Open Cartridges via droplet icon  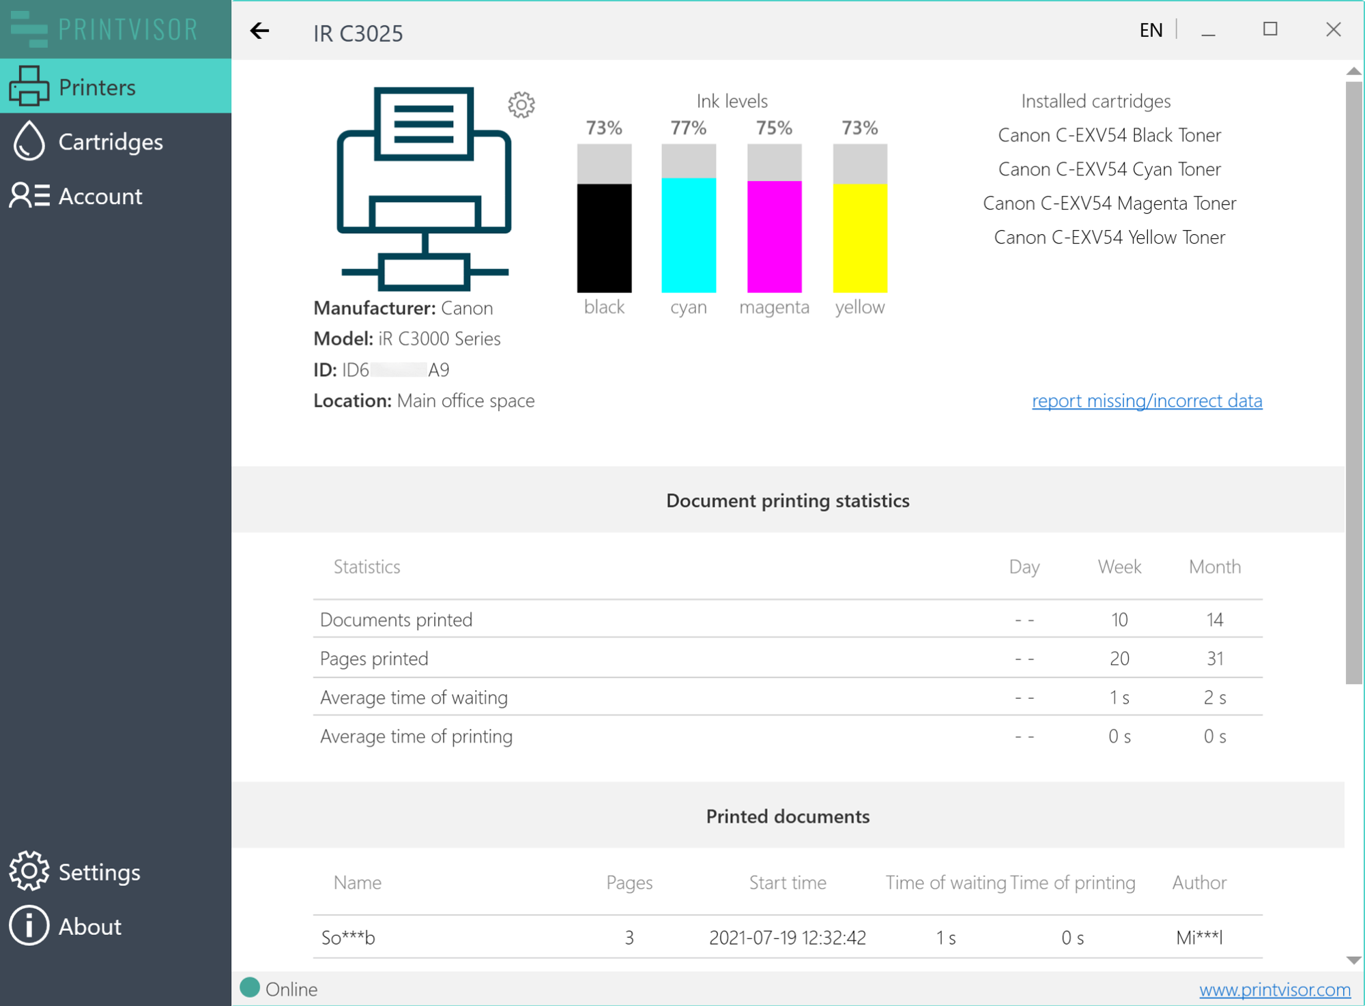(29, 141)
